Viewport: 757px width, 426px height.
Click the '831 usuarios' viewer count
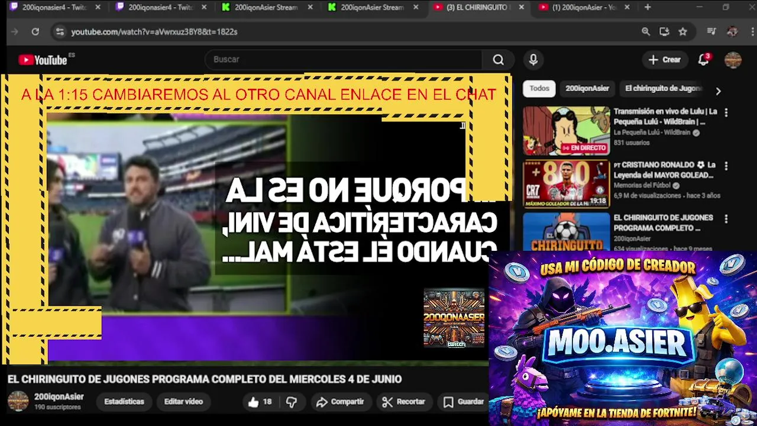(631, 143)
